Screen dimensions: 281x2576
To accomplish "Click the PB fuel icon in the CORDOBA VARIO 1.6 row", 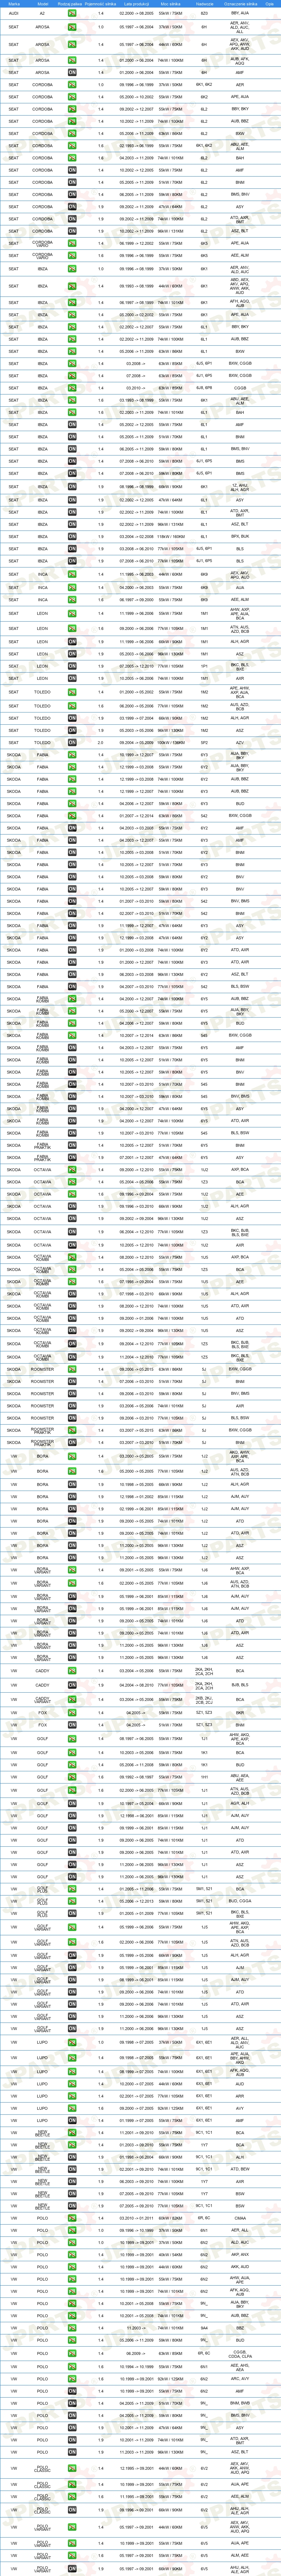I will coord(72,256).
